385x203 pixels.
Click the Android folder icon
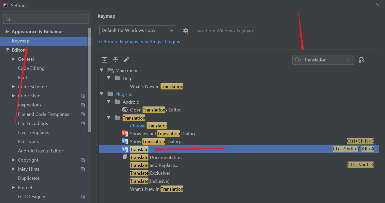tap(117, 102)
